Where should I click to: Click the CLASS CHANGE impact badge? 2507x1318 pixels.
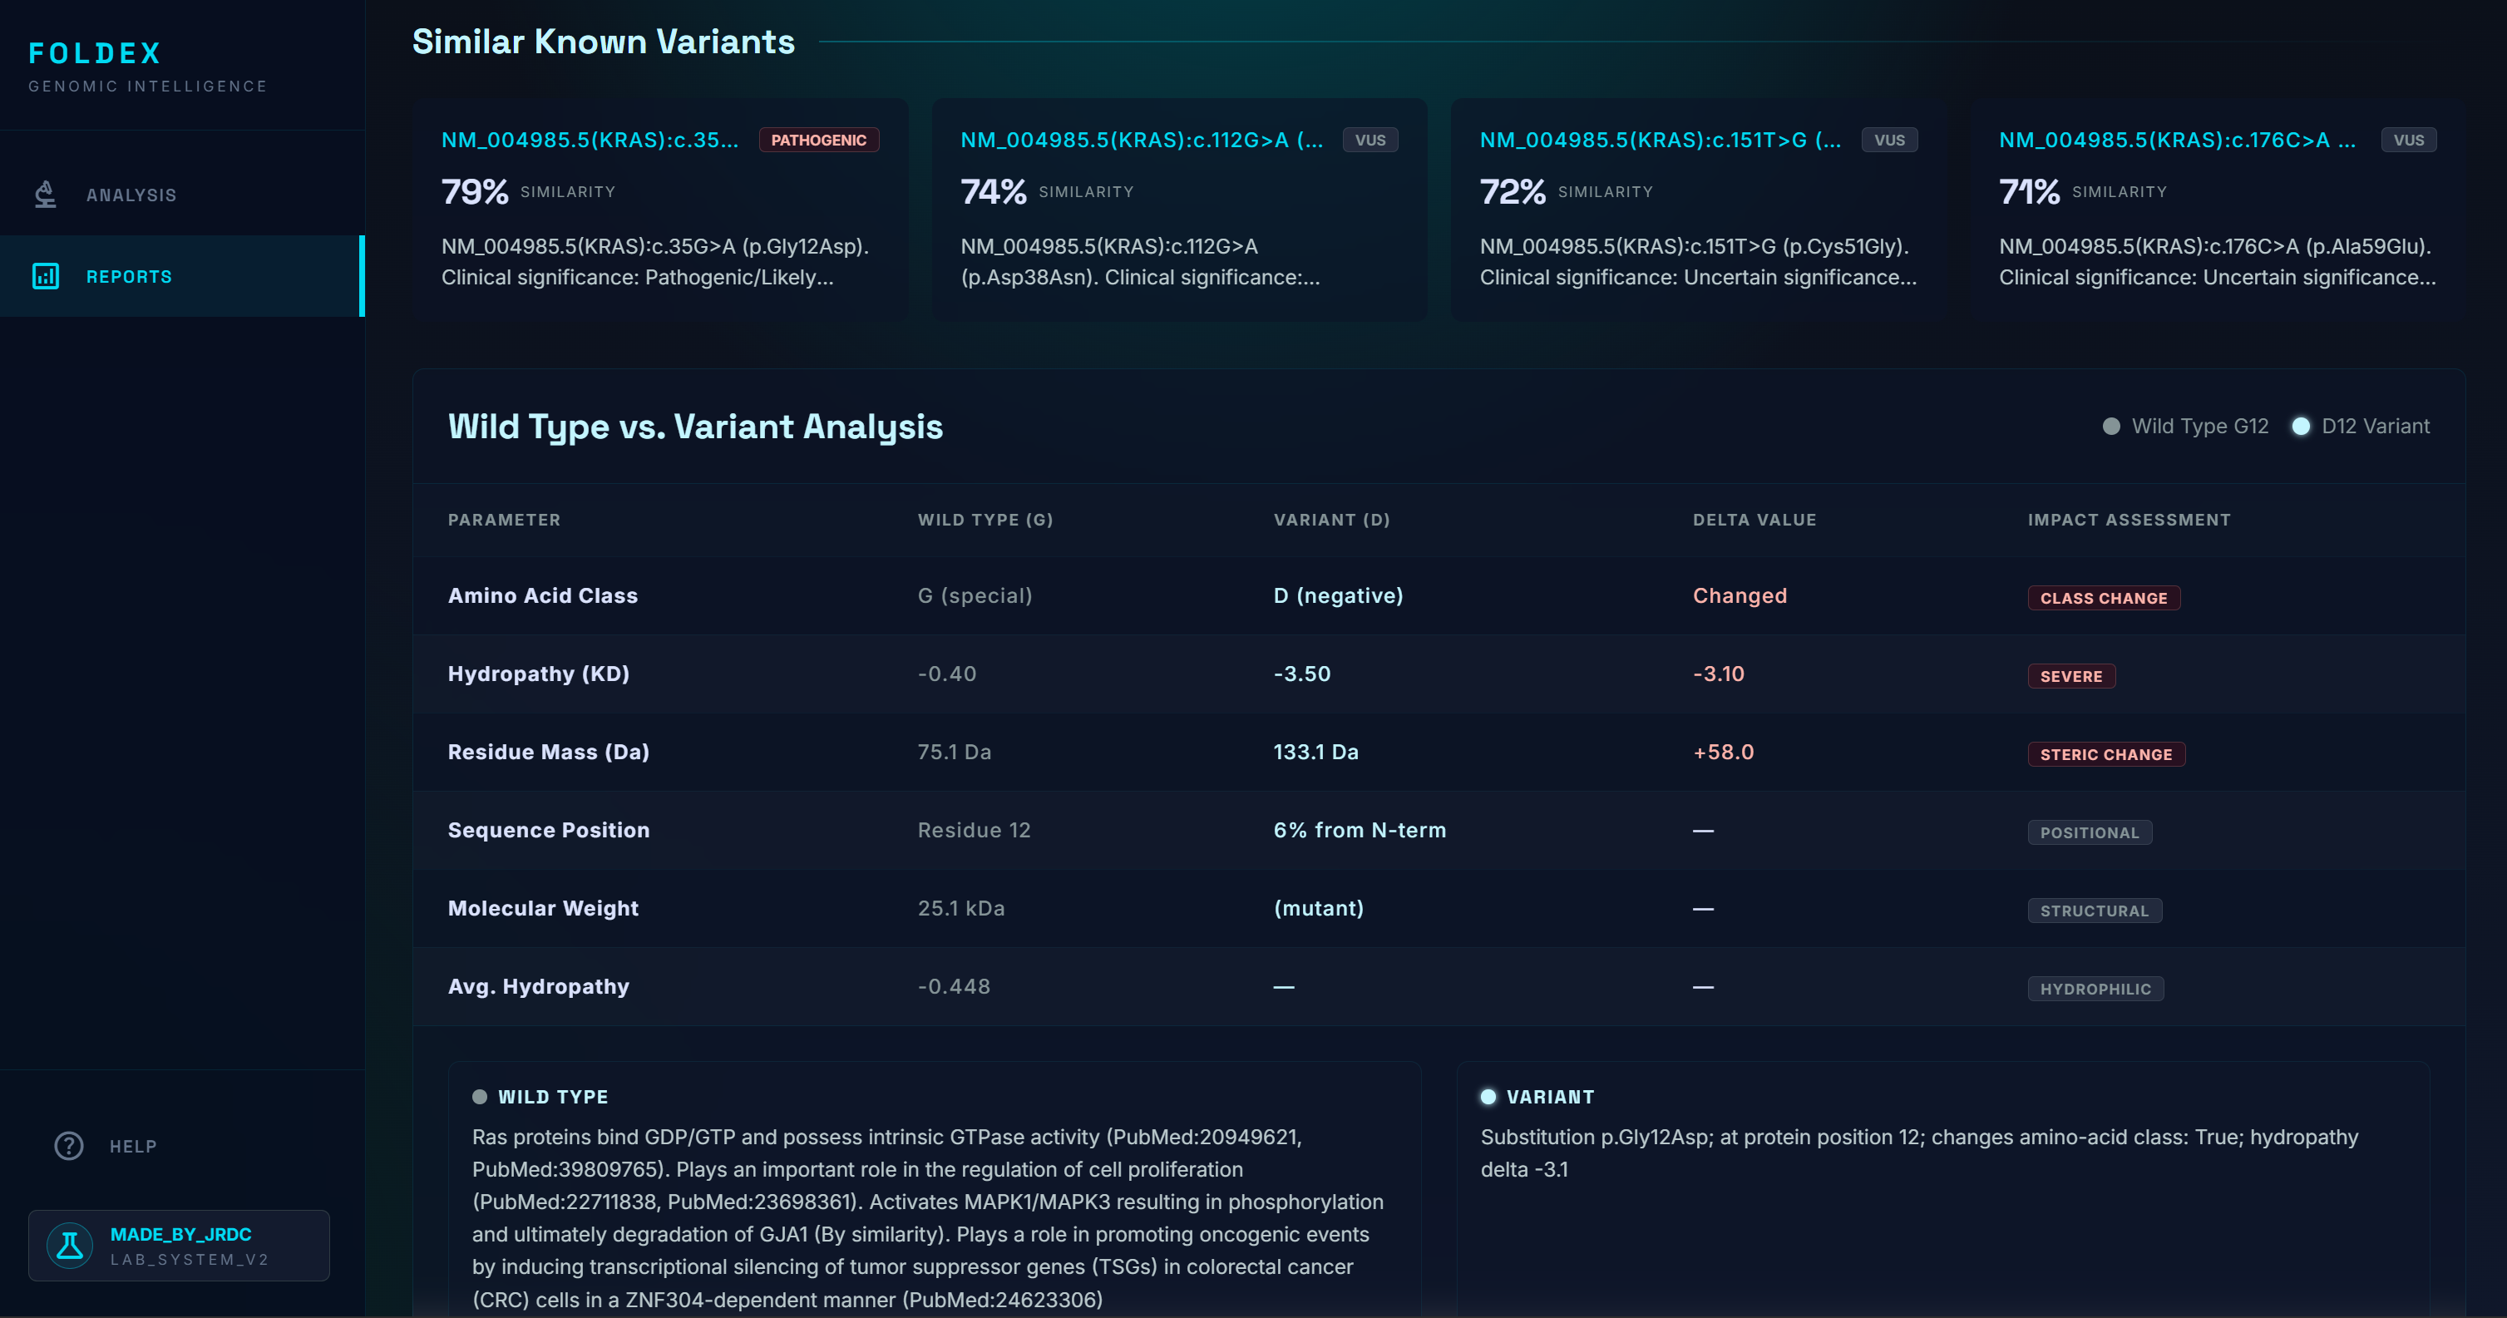[x=2103, y=598]
